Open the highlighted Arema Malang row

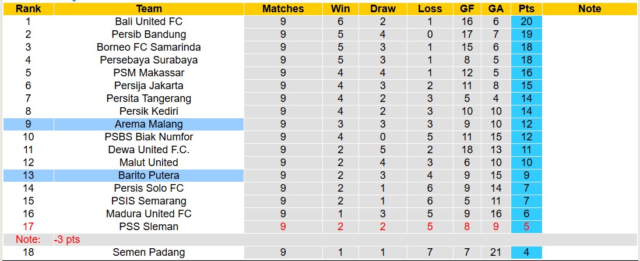coord(149,124)
